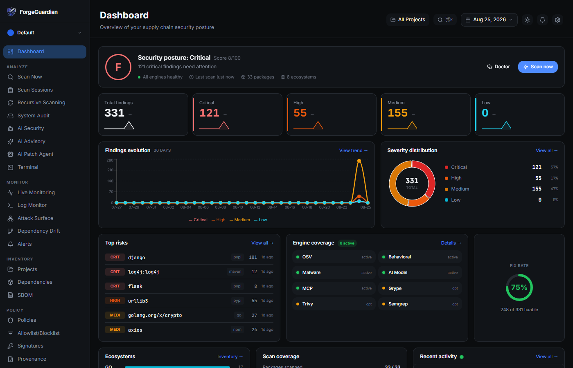Image resolution: width=573 pixels, height=368 pixels.
Task: Open Dependency Drift page
Action: point(45,231)
